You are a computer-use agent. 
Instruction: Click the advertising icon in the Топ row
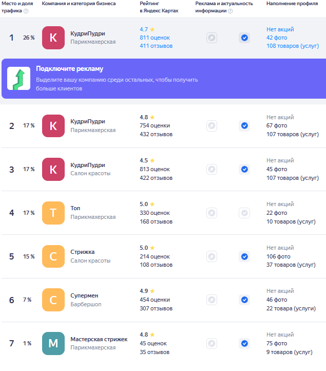[212, 213]
